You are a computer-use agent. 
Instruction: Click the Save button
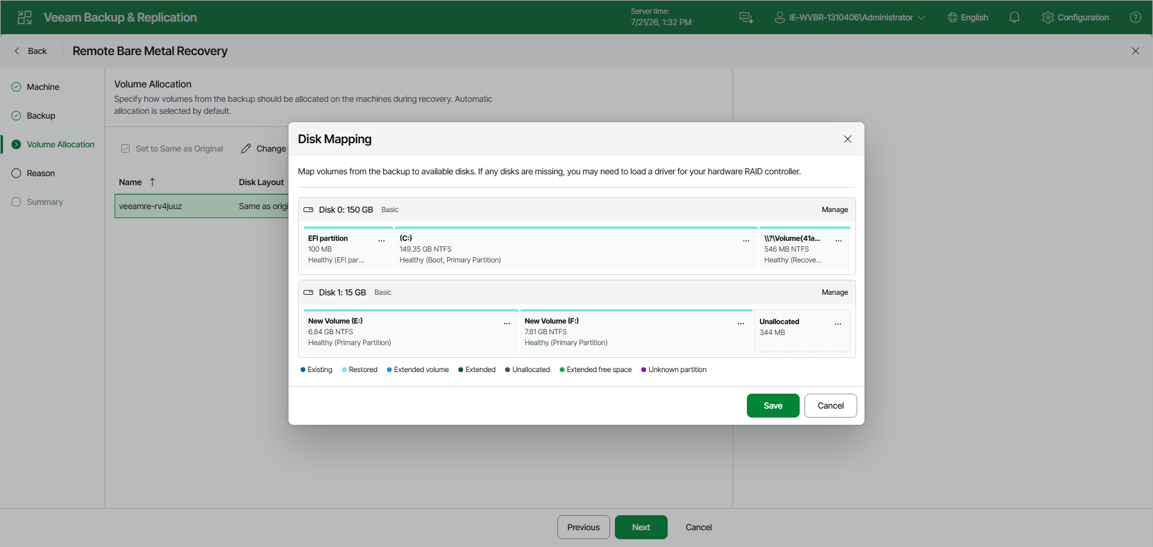[773, 406]
